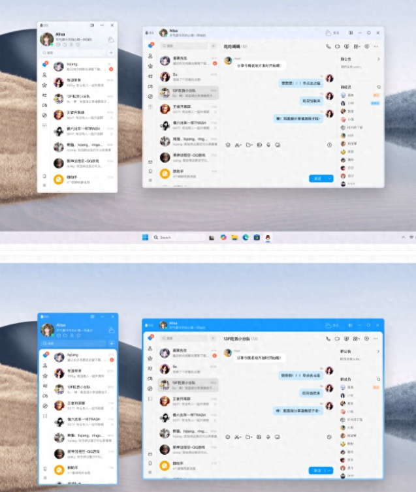Start a video call in white chat window

(x=338, y=46)
